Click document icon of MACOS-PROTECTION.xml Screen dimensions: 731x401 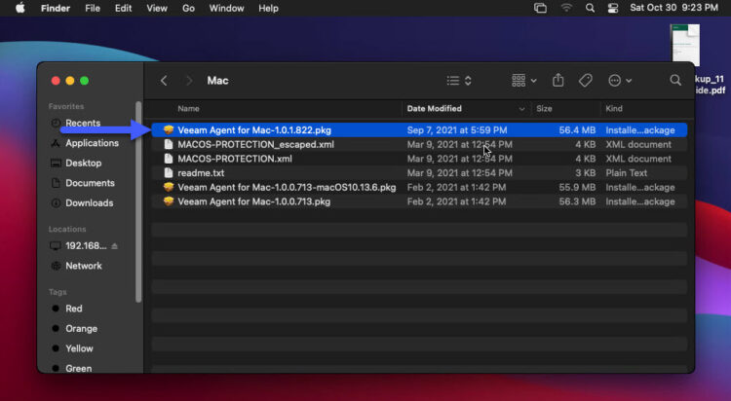[x=169, y=159]
